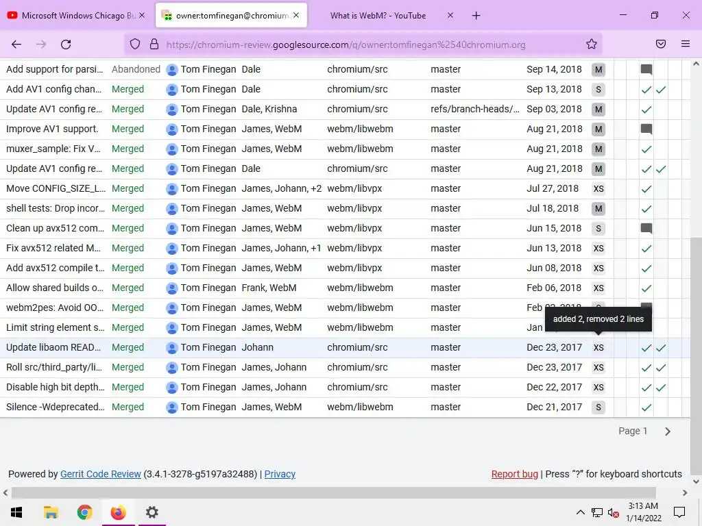Image resolution: width=702 pixels, height=526 pixels.
Task: Click first green checkmark in Dec 22, 2017 row
Action: 646,388
